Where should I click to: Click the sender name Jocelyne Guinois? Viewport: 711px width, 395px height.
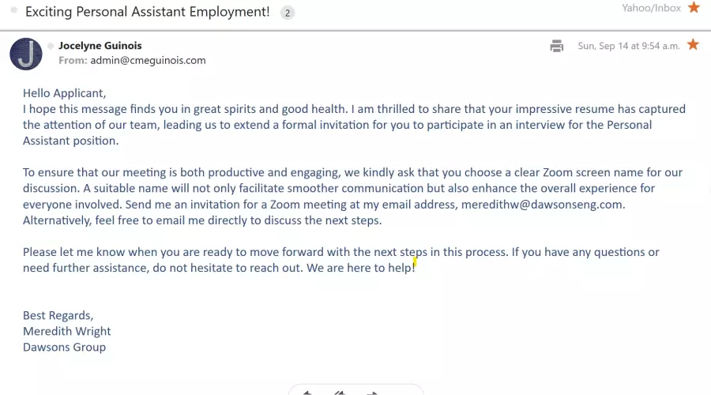pos(100,46)
